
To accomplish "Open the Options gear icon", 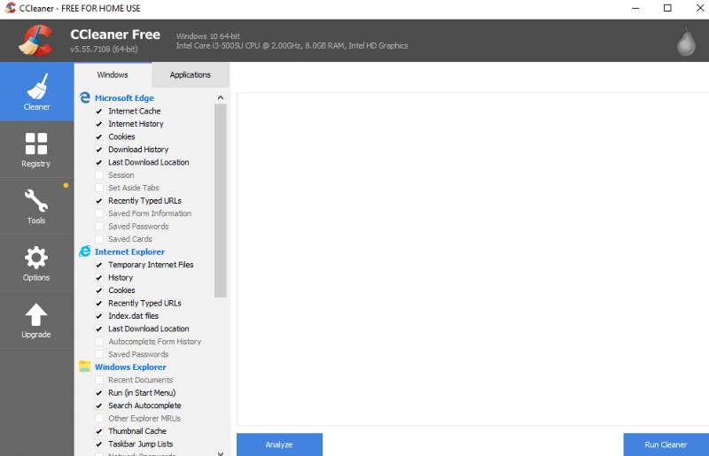I will [x=36, y=258].
